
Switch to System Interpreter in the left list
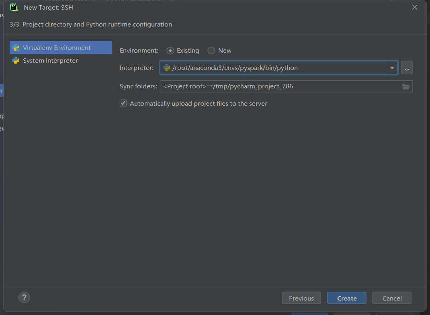[50, 61]
